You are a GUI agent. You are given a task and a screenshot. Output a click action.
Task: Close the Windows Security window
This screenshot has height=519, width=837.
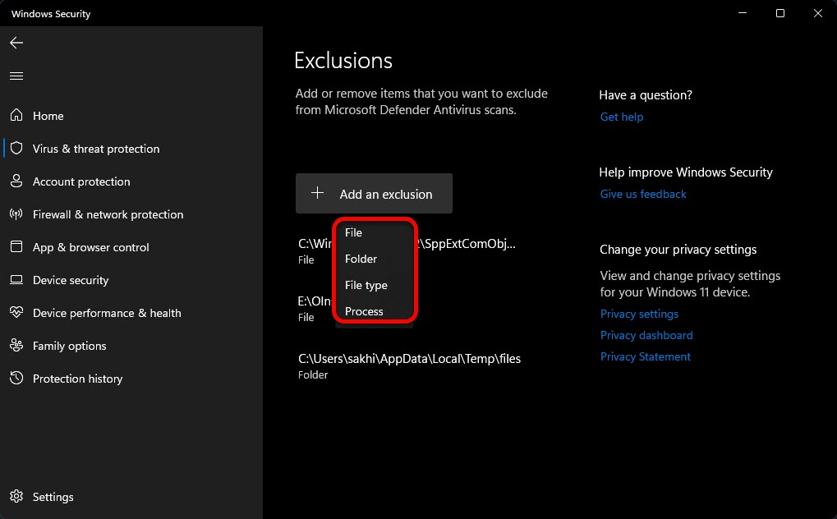point(818,13)
